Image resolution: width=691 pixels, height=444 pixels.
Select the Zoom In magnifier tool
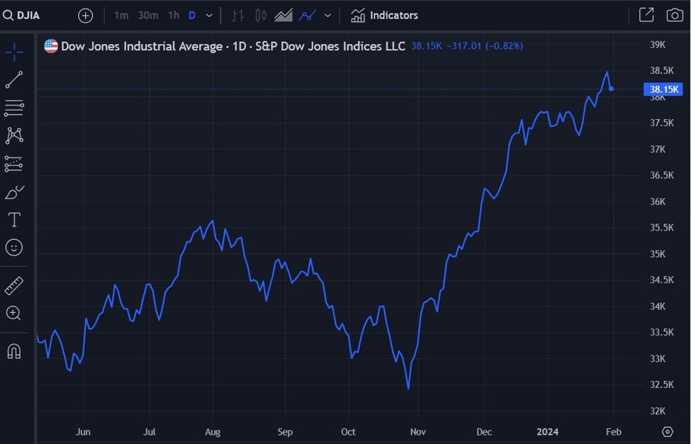(x=13, y=313)
